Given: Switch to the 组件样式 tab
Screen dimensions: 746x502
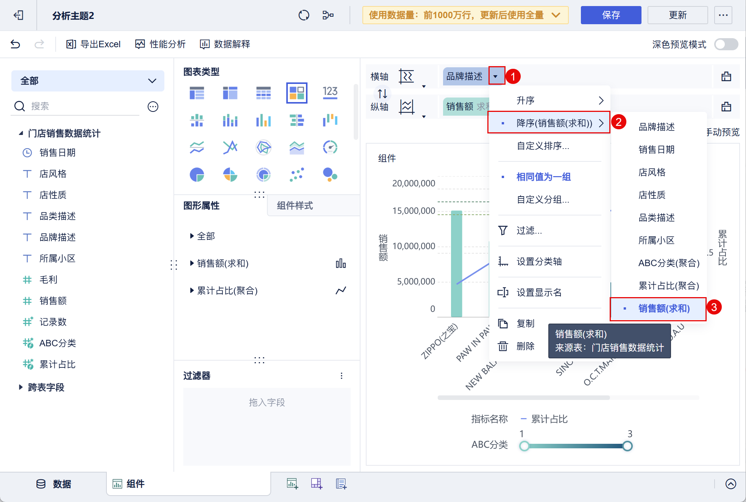Looking at the screenshot, I should click(295, 206).
